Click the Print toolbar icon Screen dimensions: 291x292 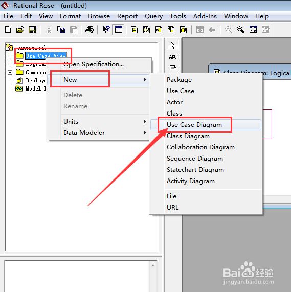[89, 30]
